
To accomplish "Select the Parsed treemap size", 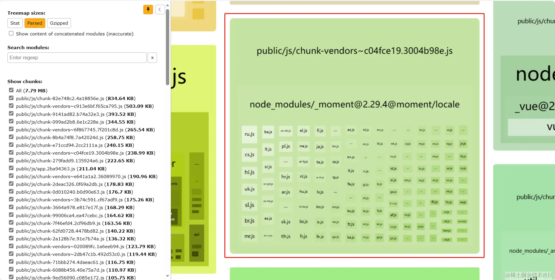I will [35, 23].
